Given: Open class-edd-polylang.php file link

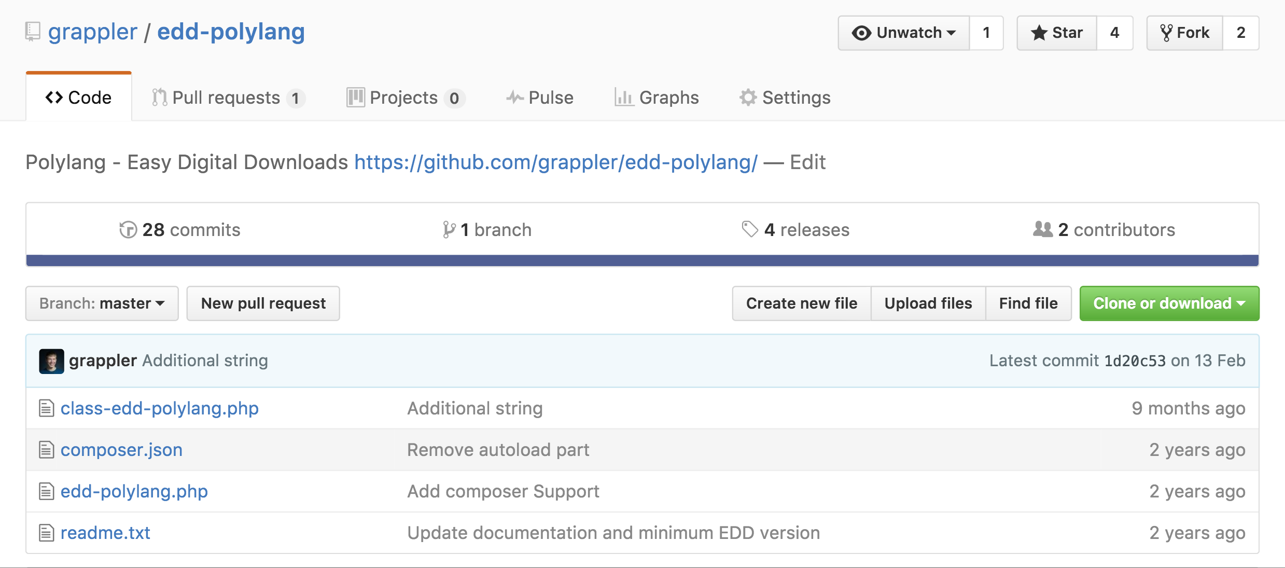Looking at the screenshot, I should coord(159,408).
